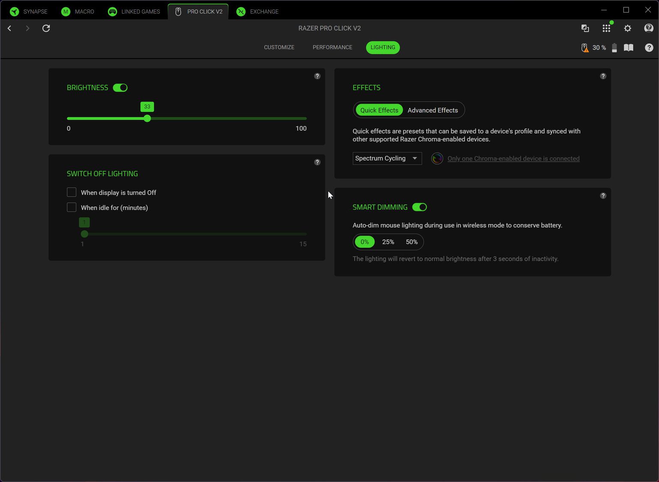Select 0% smart dimming level
The height and width of the screenshot is (482, 659).
click(x=365, y=242)
